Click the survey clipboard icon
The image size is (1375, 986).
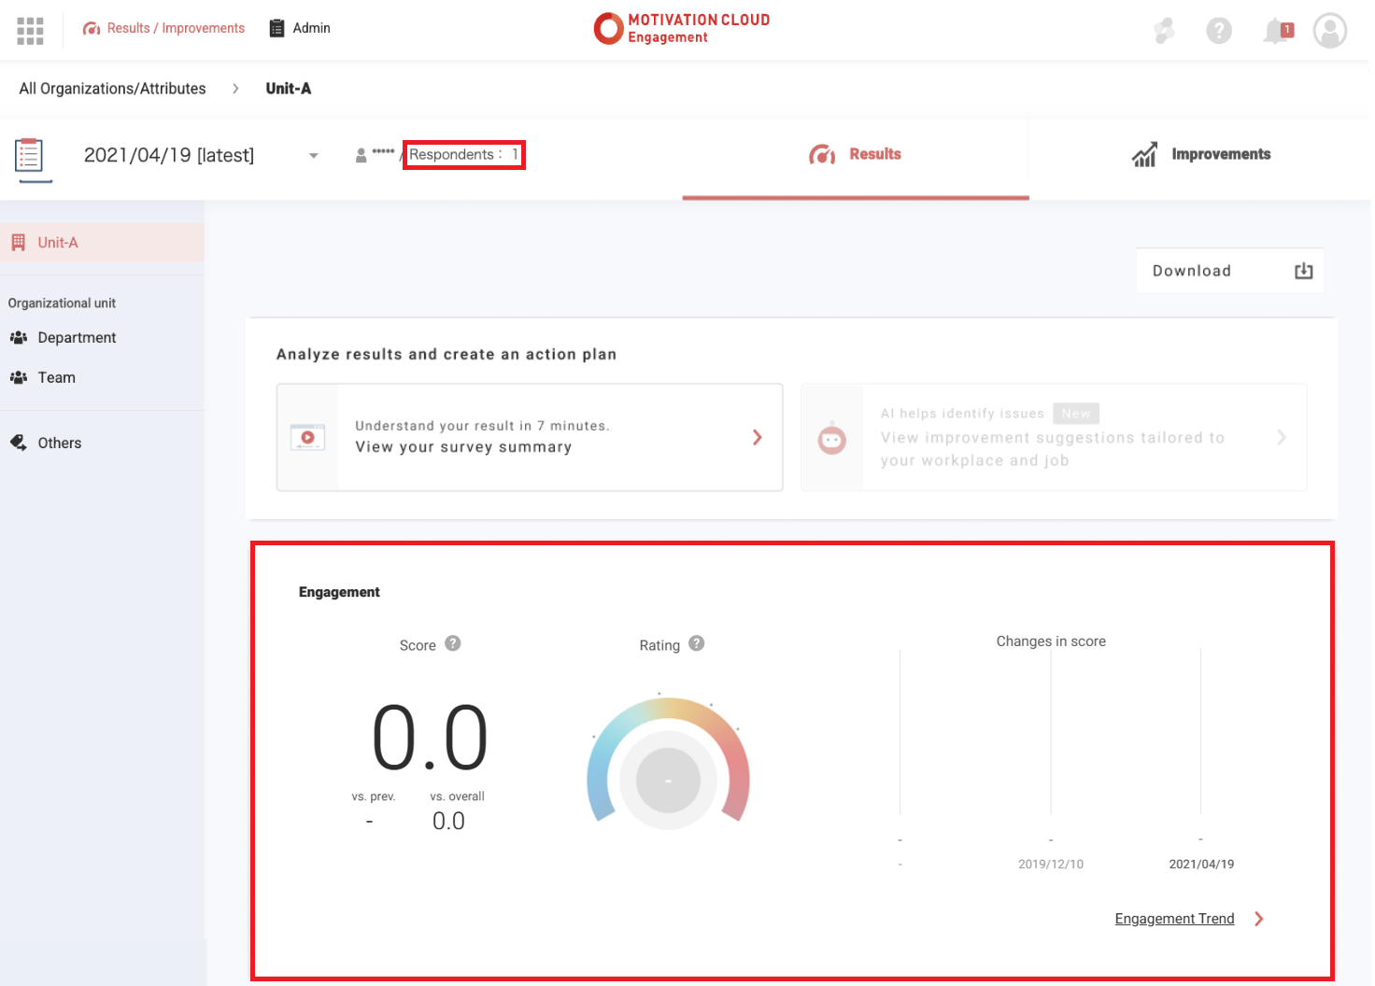point(30,156)
